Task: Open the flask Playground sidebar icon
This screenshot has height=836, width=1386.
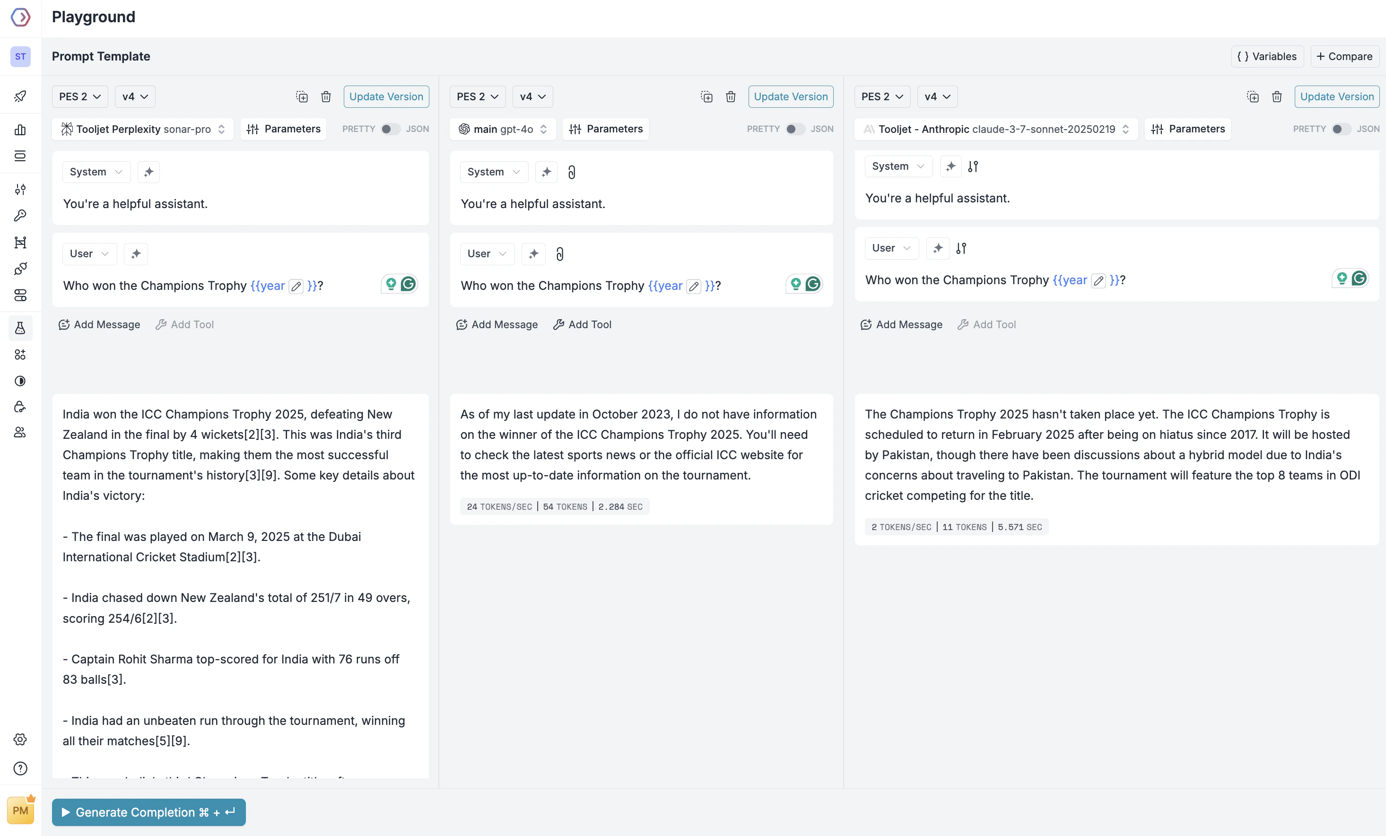Action: click(20, 328)
